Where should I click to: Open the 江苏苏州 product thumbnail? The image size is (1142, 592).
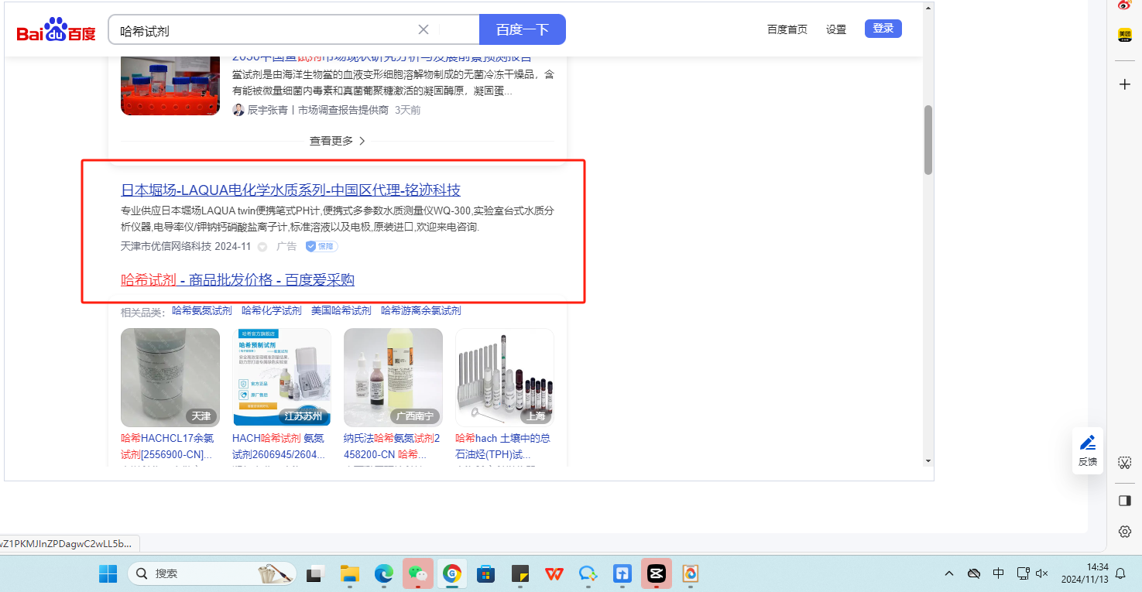coord(282,378)
